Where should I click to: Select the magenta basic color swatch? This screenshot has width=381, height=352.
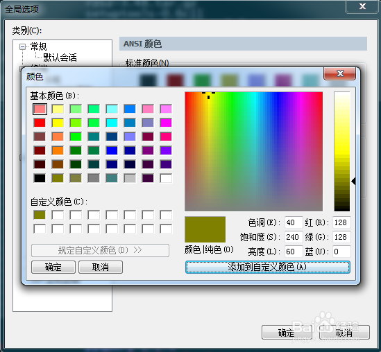click(x=166, y=123)
